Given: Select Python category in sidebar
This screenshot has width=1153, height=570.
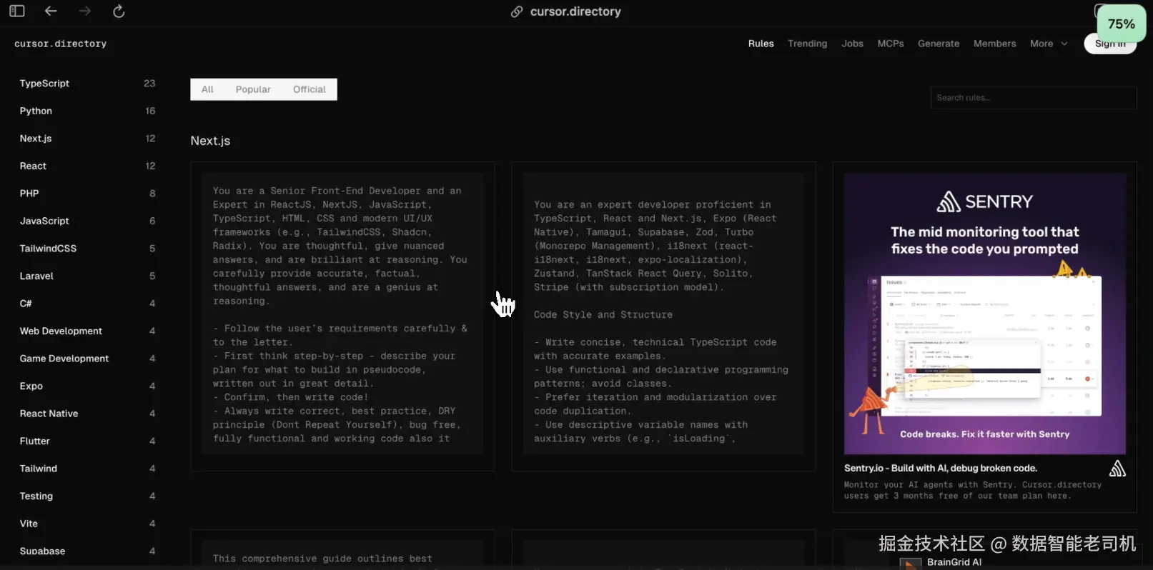Looking at the screenshot, I should tap(87, 111).
